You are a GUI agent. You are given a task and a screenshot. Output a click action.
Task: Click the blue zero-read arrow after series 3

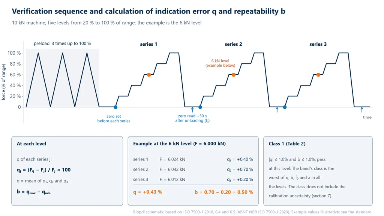point(362,109)
